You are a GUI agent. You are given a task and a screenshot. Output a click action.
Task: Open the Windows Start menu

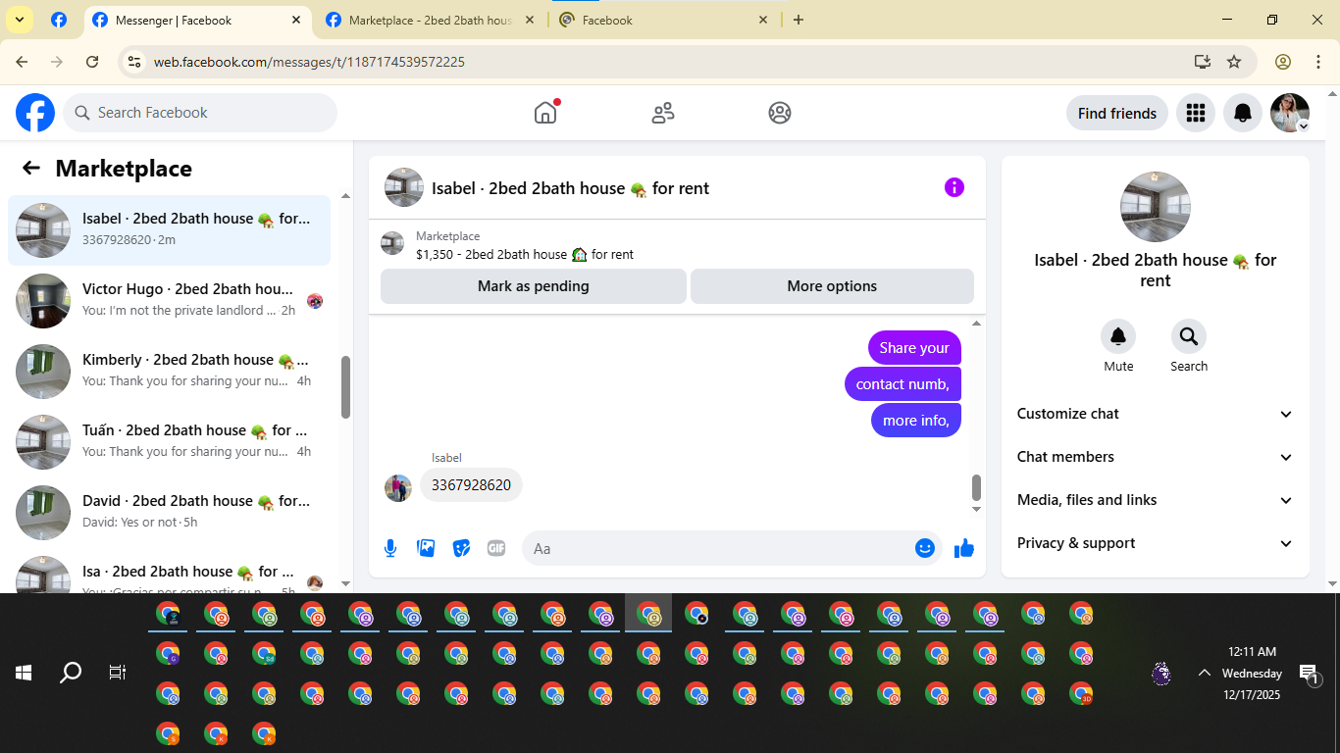point(24,673)
